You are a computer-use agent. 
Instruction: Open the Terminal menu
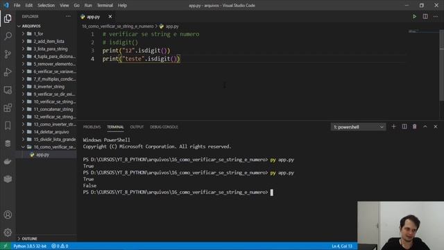pyautogui.click(x=105, y=6)
